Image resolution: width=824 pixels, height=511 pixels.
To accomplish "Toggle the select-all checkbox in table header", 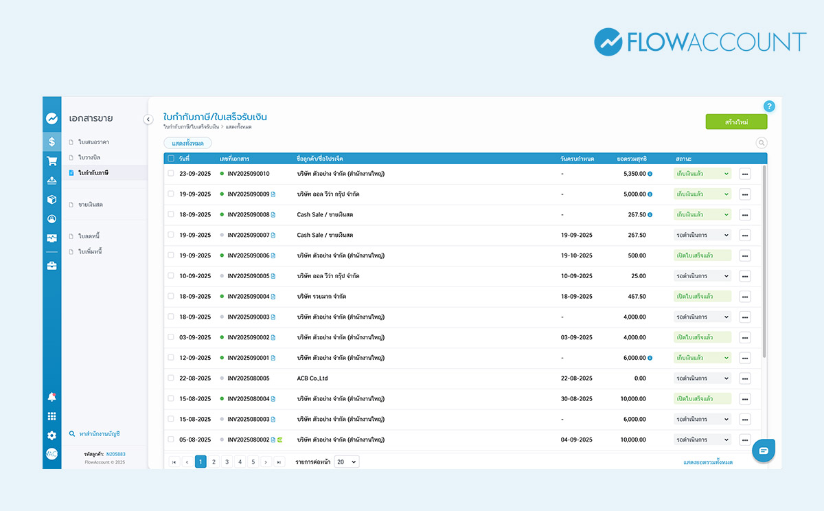I will (x=171, y=159).
